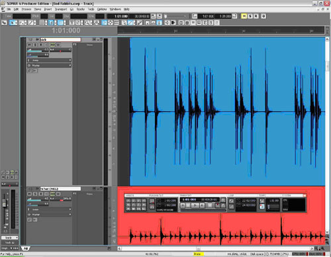Click the kick track volume slider
Screen dimensions: 331x257
[x=38, y=50]
